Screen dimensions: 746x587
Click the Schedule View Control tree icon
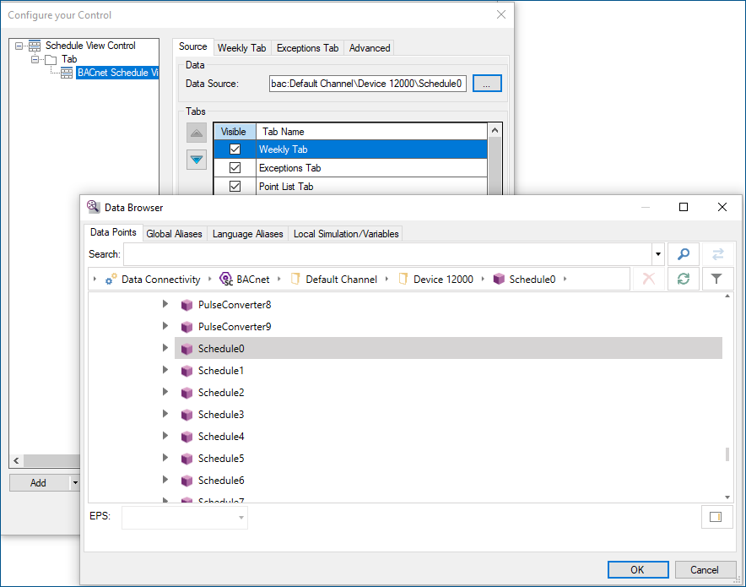(x=35, y=46)
